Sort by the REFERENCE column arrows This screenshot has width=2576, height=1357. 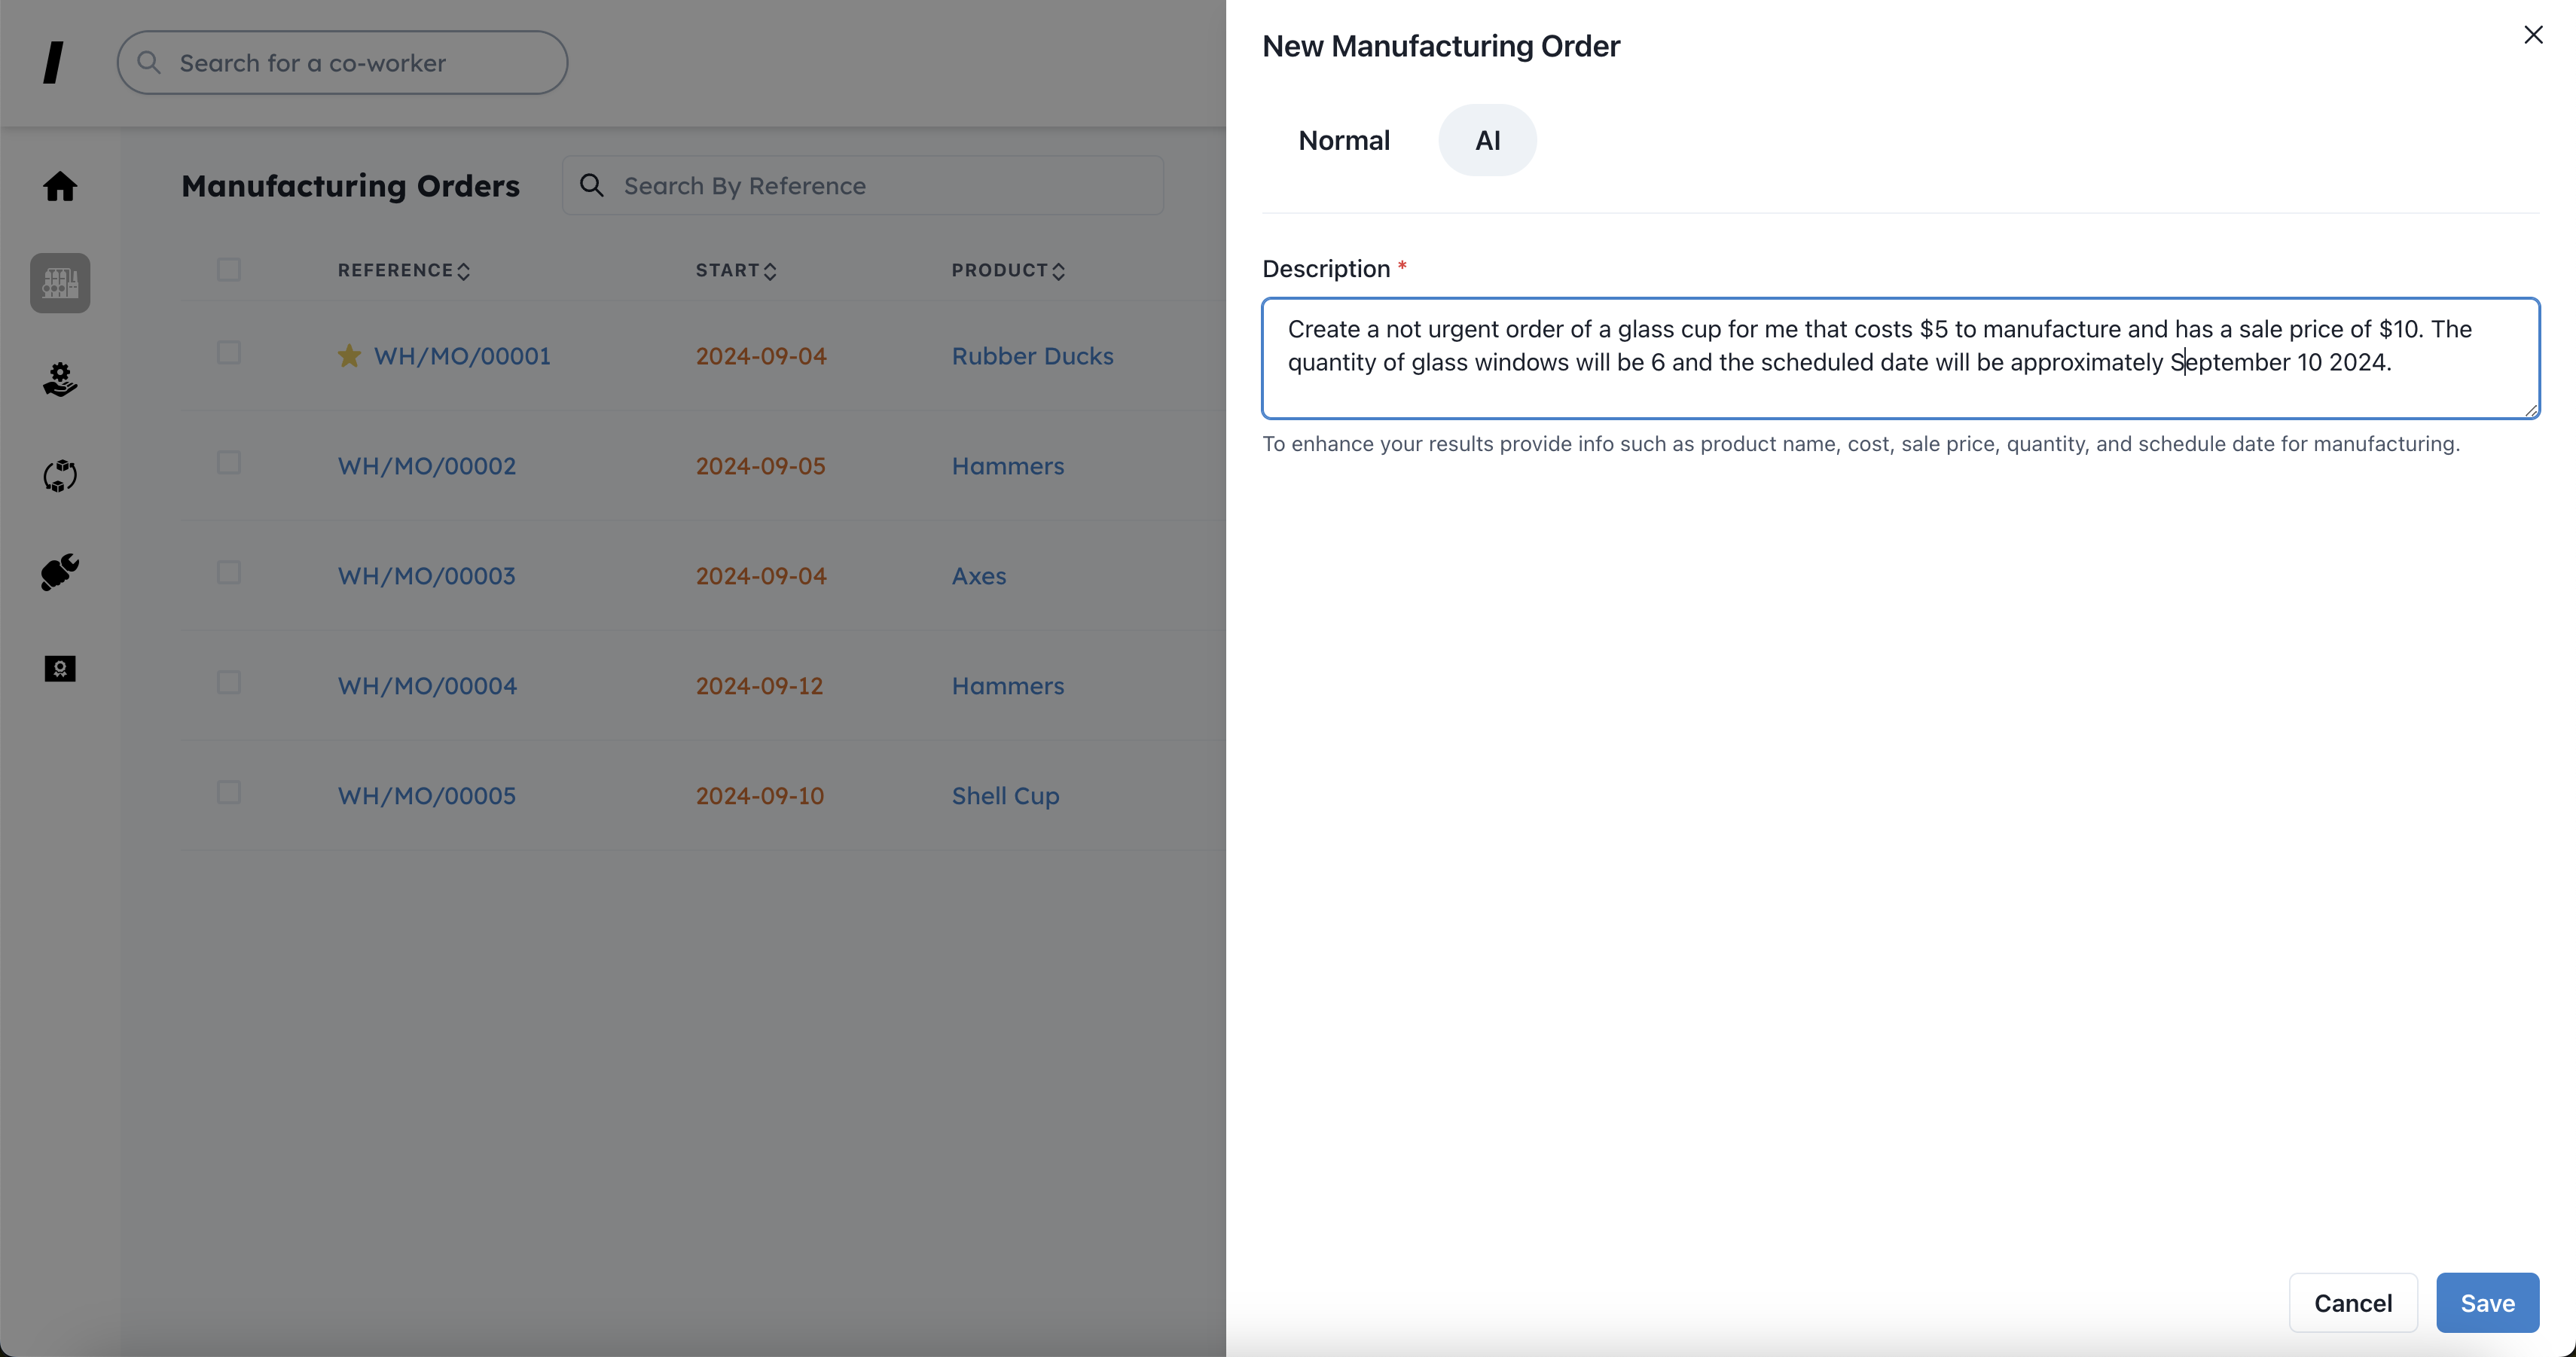463,271
